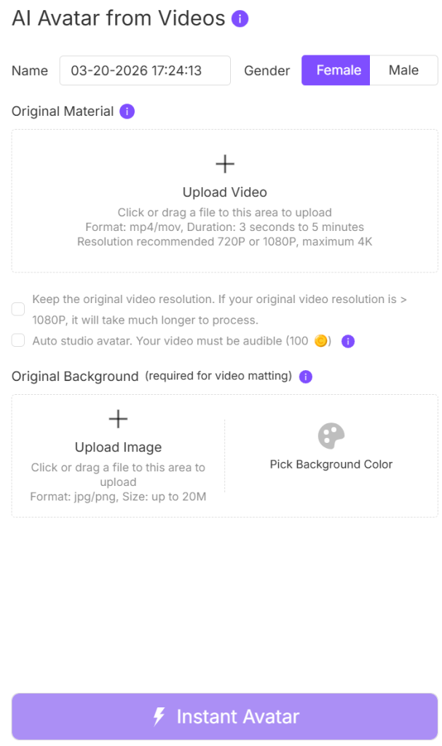442x746 pixels.
Task: Select Male gender option
Action: pos(403,71)
